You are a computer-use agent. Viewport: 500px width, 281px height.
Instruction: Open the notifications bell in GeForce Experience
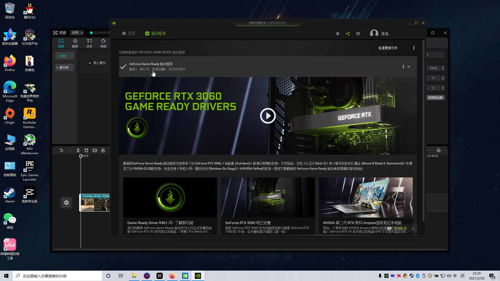pos(337,34)
